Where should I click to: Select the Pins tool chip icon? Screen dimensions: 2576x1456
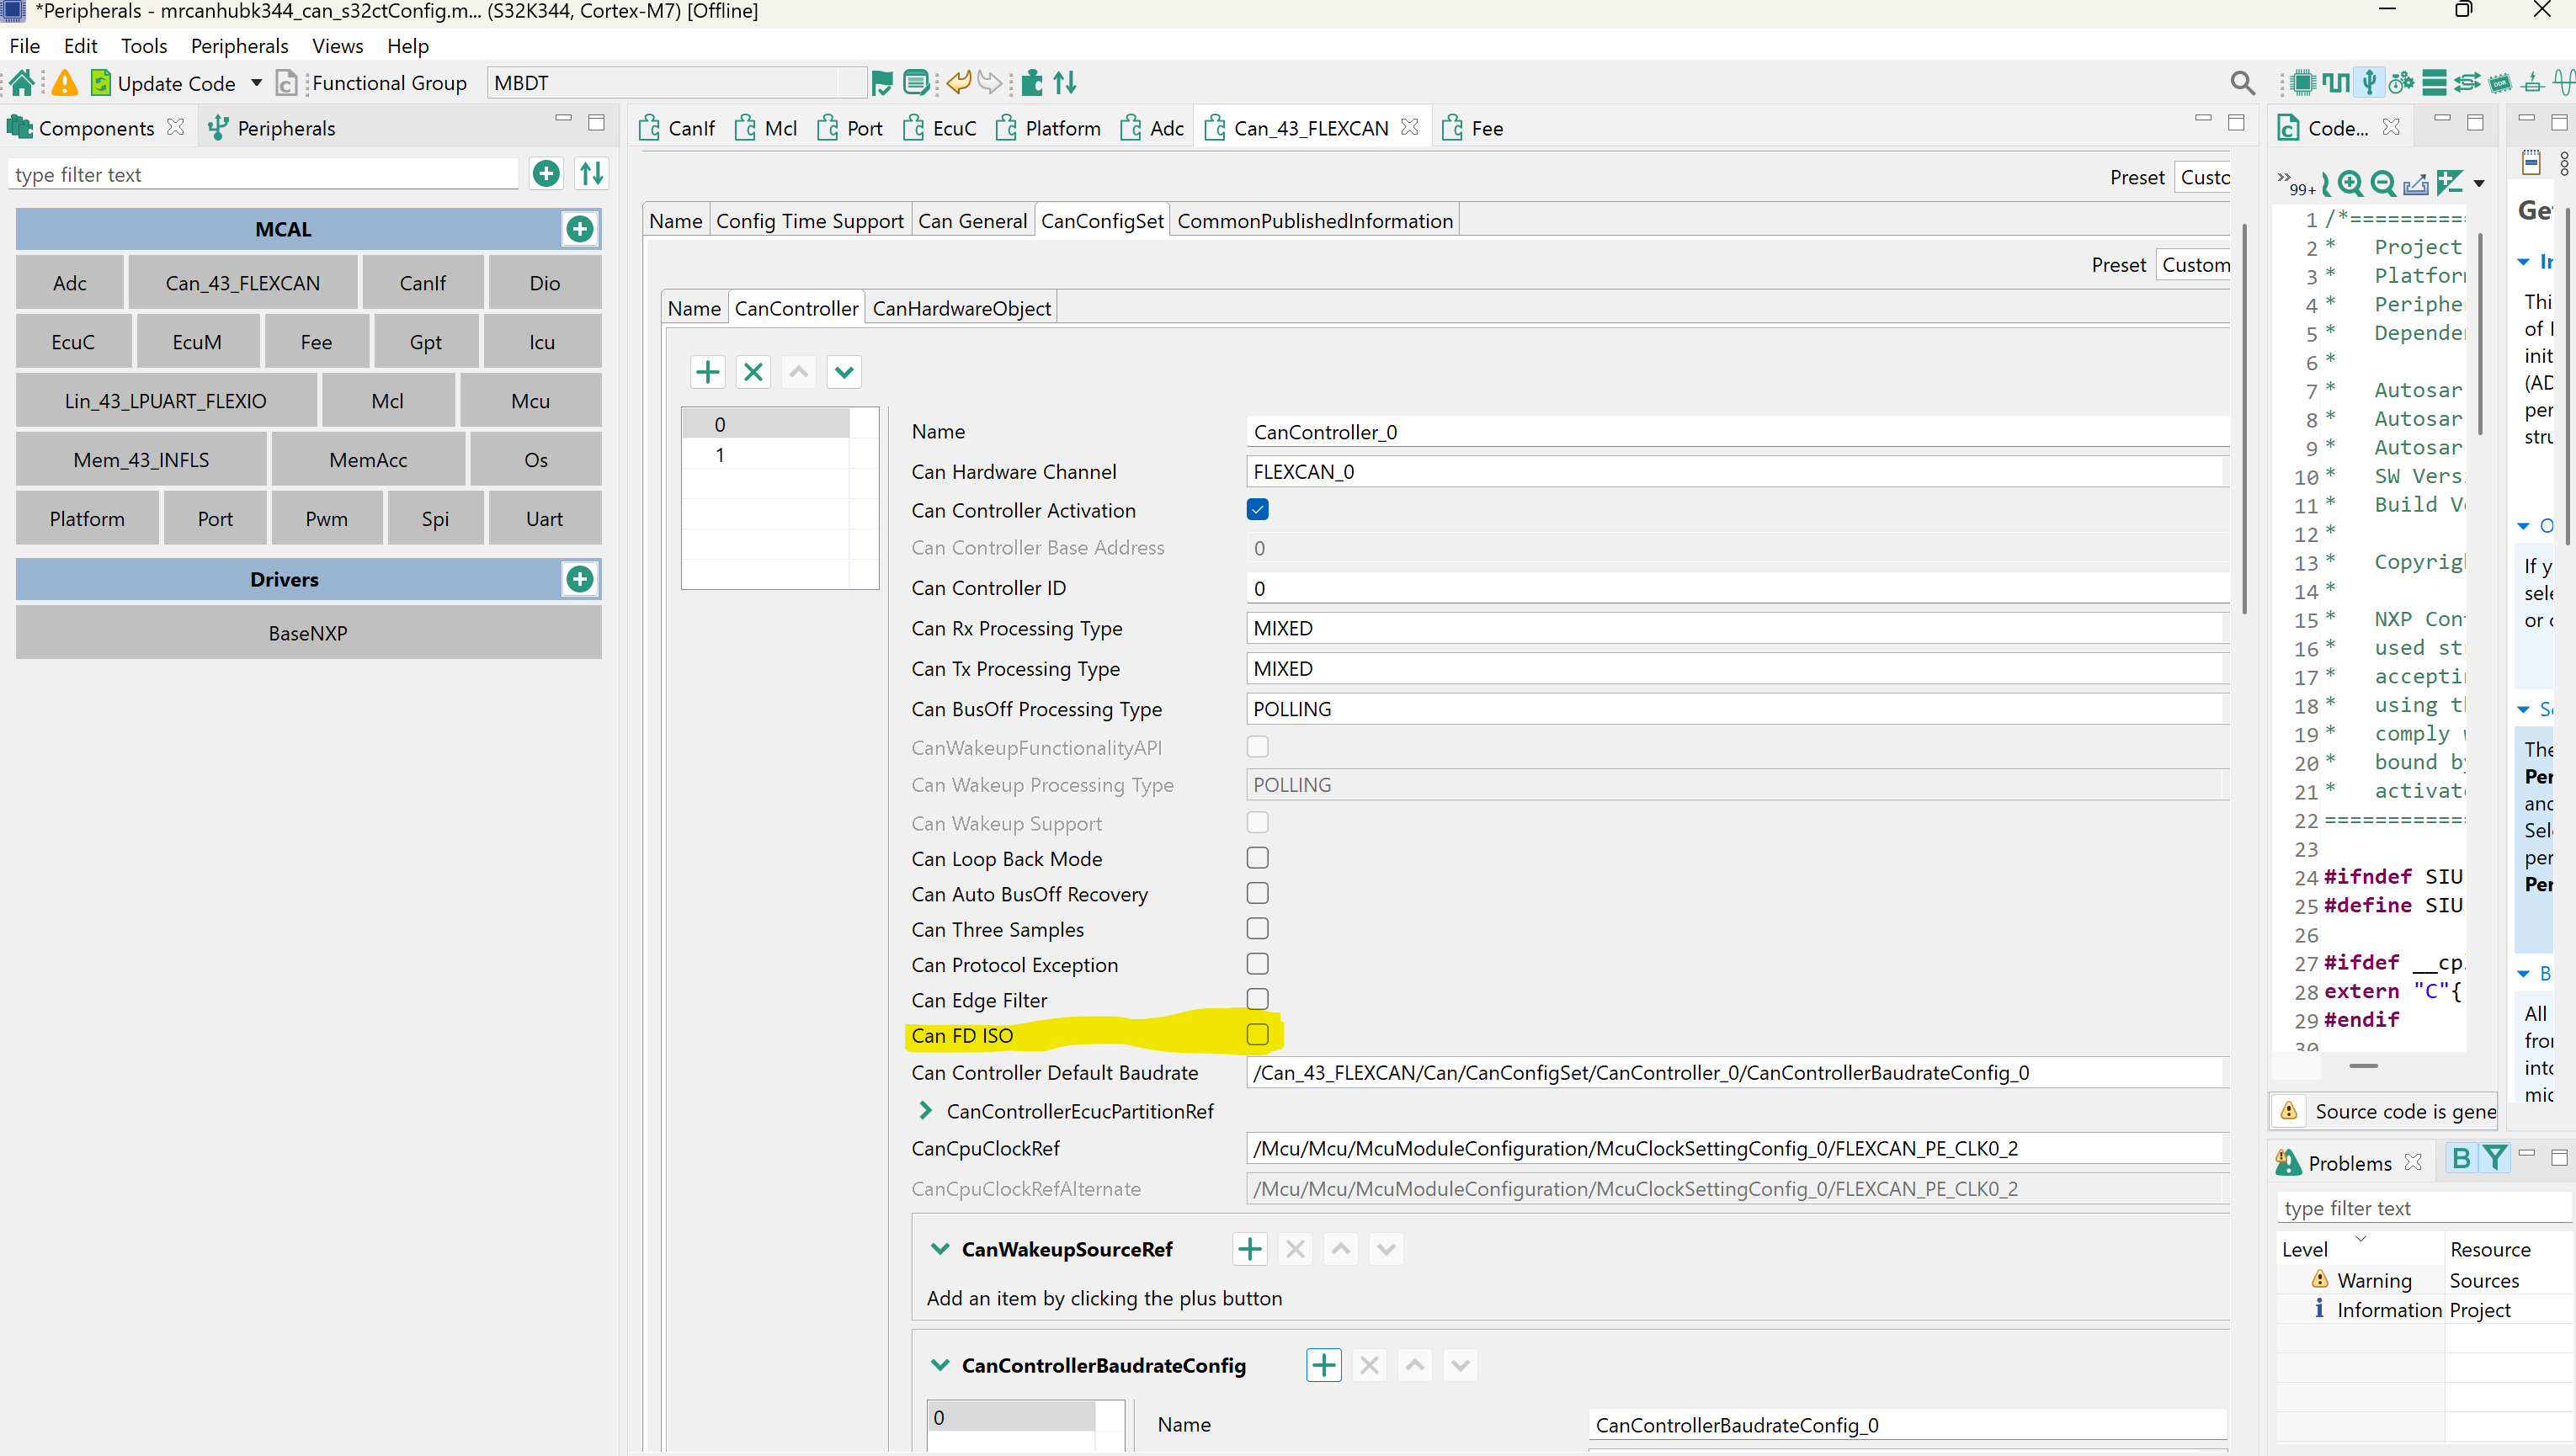(2304, 82)
